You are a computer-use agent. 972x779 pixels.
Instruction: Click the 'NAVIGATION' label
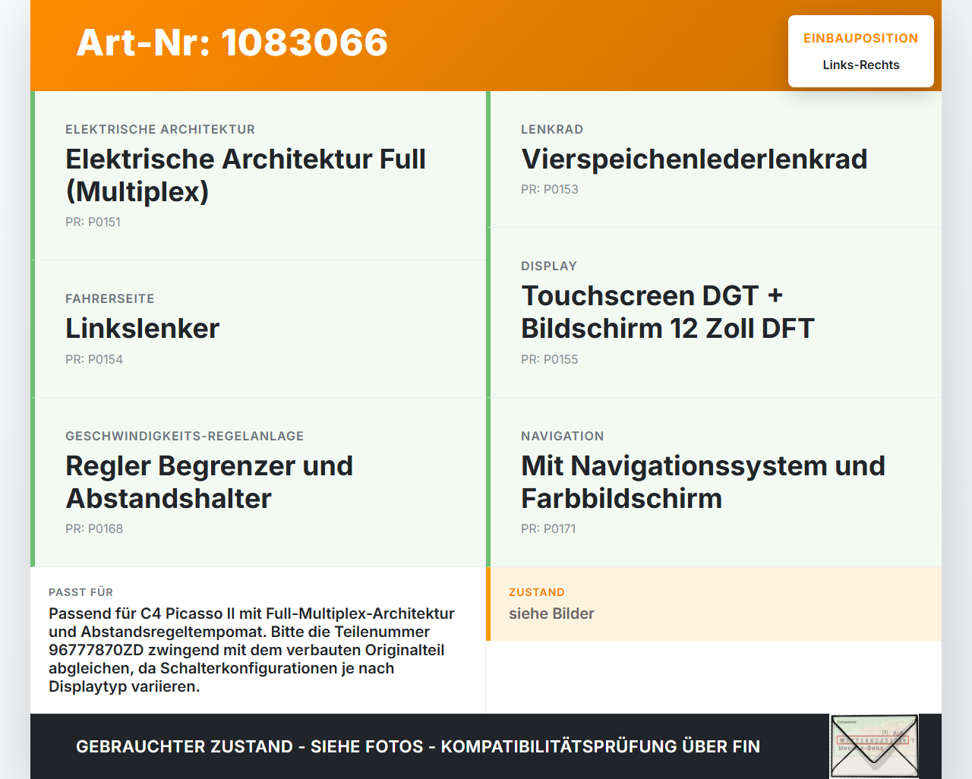click(x=563, y=436)
